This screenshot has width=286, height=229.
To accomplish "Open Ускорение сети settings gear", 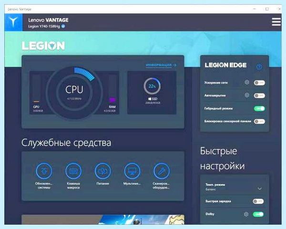I will point(246,82).
